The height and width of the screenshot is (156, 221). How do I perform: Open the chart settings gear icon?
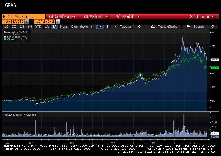(213, 27)
